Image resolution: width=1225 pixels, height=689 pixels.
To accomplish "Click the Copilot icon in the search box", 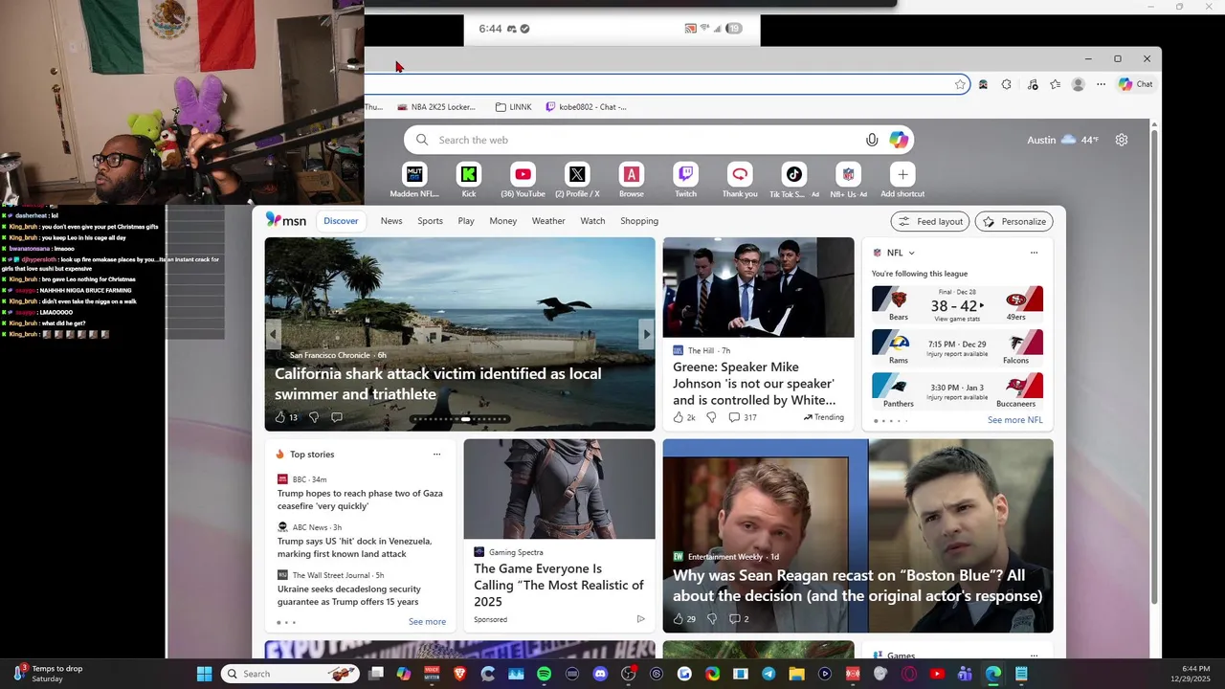I will click(x=899, y=140).
